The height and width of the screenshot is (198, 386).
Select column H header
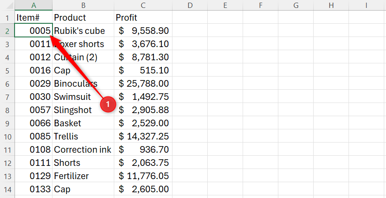click(331, 5)
